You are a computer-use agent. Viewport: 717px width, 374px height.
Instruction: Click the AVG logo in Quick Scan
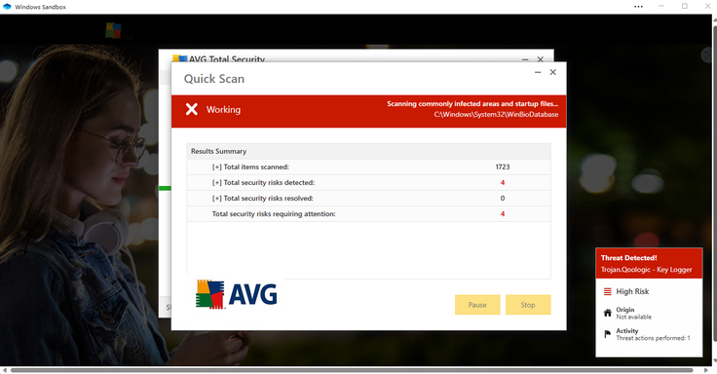click(x=237, y=294)
